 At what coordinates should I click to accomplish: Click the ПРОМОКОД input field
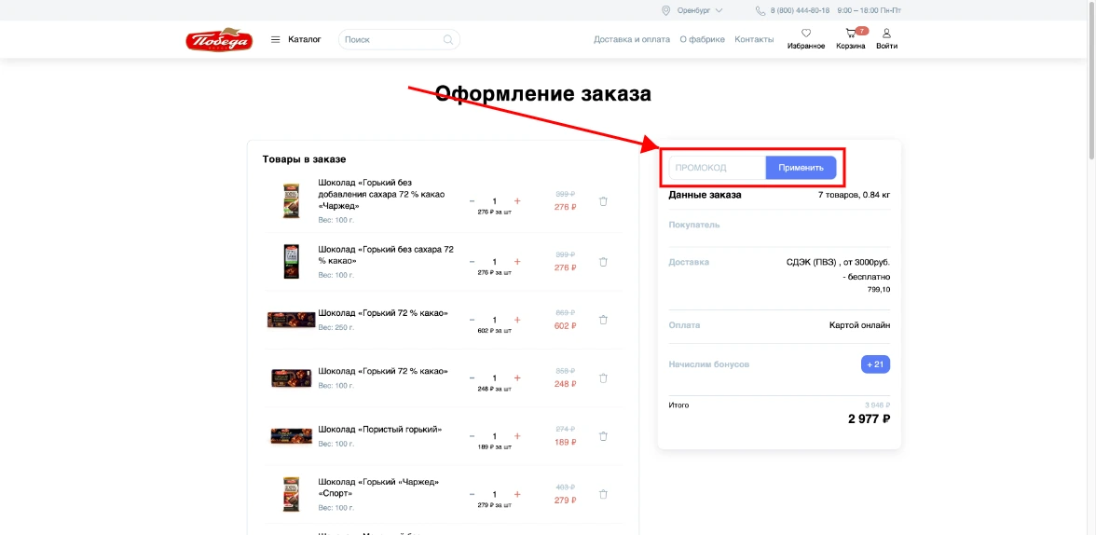(718, 168)
